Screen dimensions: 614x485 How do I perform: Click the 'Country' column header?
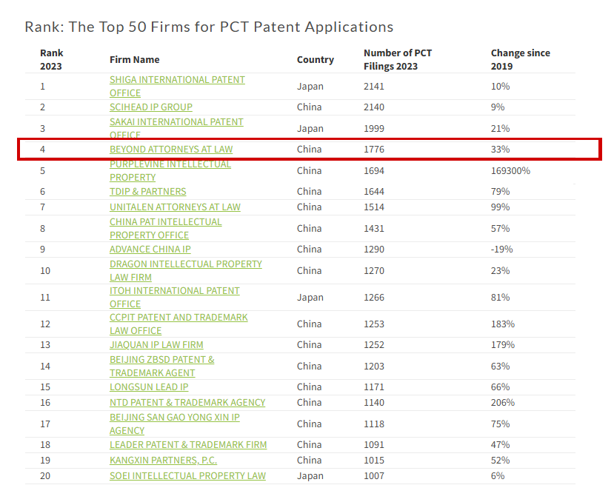316,59
